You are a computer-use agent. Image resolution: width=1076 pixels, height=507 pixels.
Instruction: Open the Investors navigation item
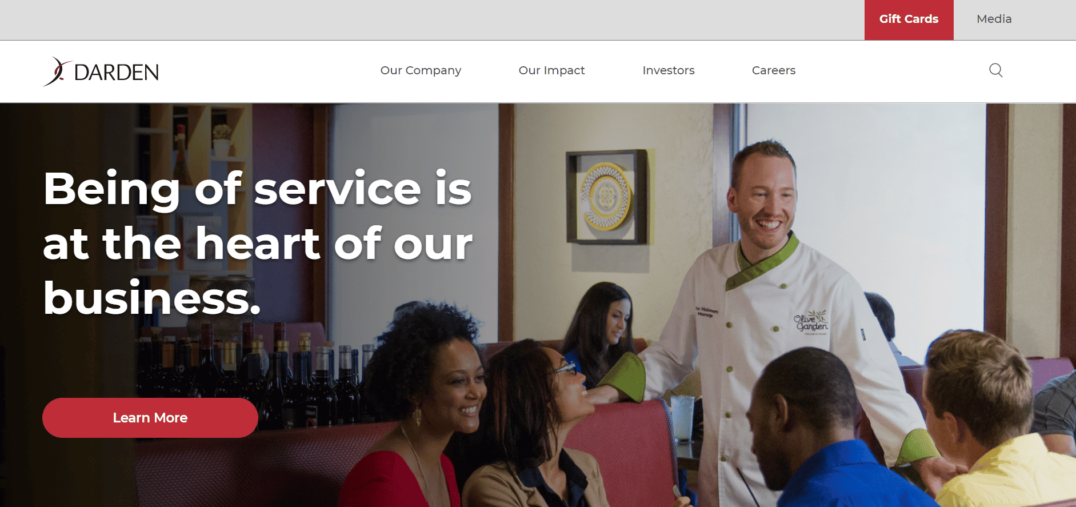668,70
